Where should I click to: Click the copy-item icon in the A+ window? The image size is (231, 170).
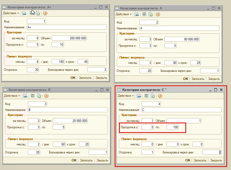tap(38, 13)
